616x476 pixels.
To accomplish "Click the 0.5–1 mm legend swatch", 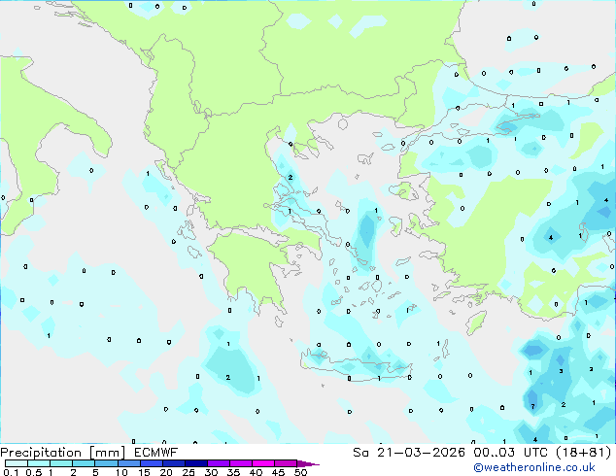I will 39,463.
